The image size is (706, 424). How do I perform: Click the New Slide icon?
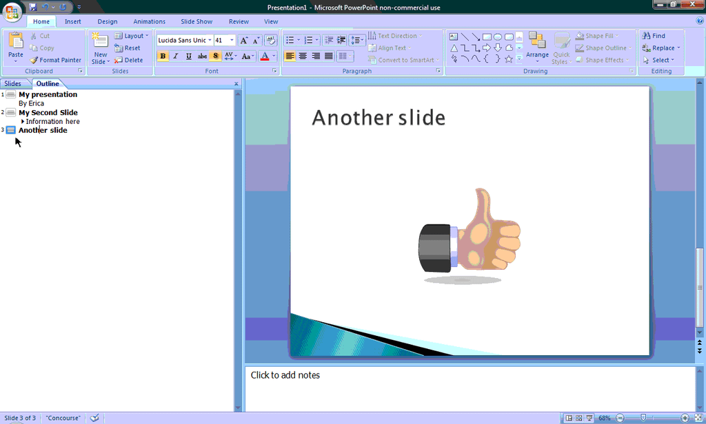[x=101, y=43]
